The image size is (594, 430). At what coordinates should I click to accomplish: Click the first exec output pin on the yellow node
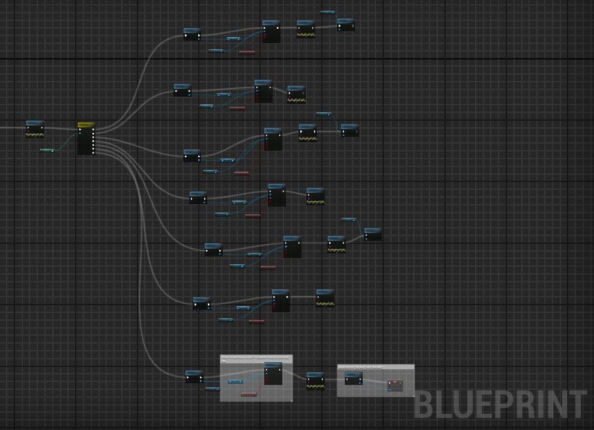(93, 129)
